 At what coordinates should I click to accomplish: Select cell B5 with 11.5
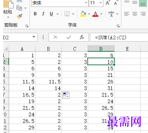point(48,81)
